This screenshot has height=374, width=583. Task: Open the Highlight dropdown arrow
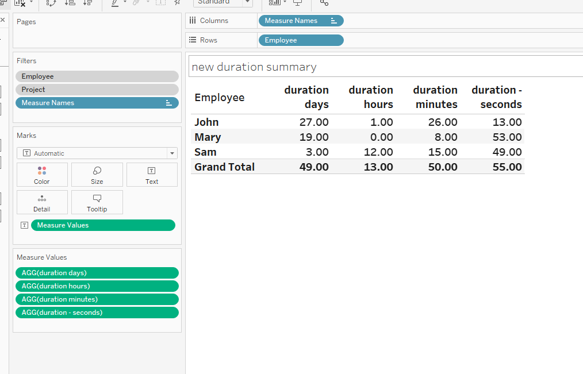point(125,2)
